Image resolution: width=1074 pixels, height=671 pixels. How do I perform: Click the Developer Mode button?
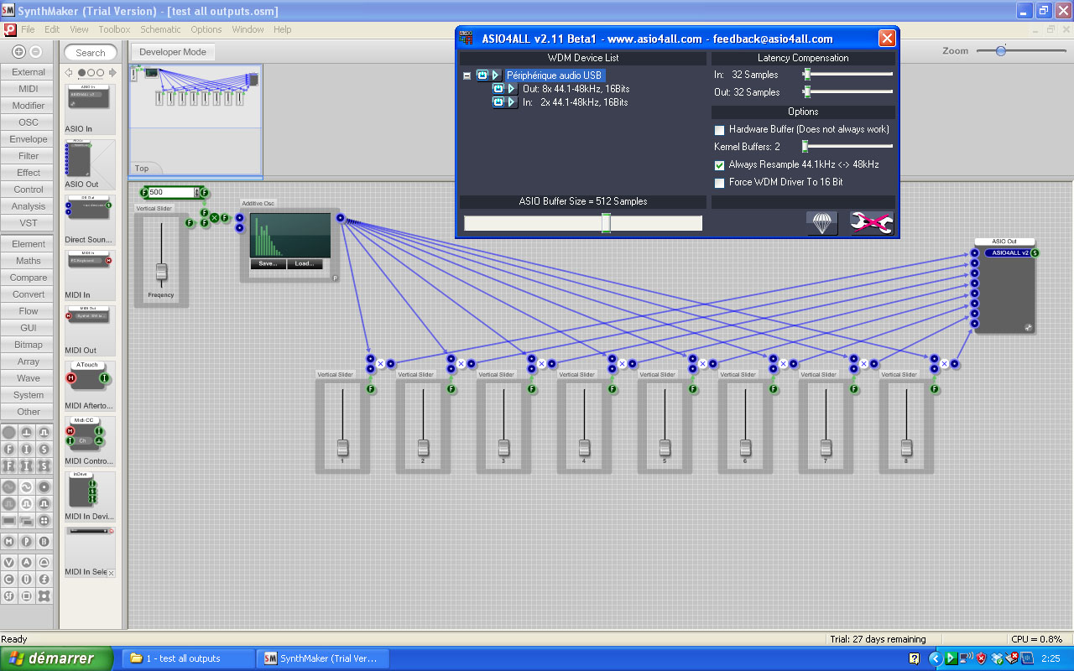172,52
